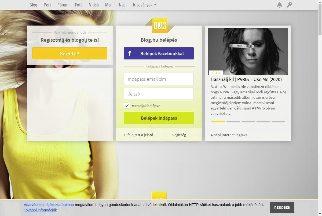Screen dimensions: 322x216
Task: Open A népi internet legjava link
Action: coord(229,135)
